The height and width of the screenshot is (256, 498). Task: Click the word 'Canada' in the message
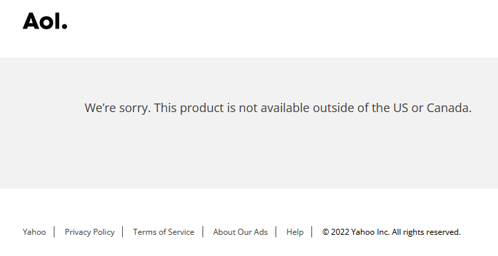coord(448,108)
